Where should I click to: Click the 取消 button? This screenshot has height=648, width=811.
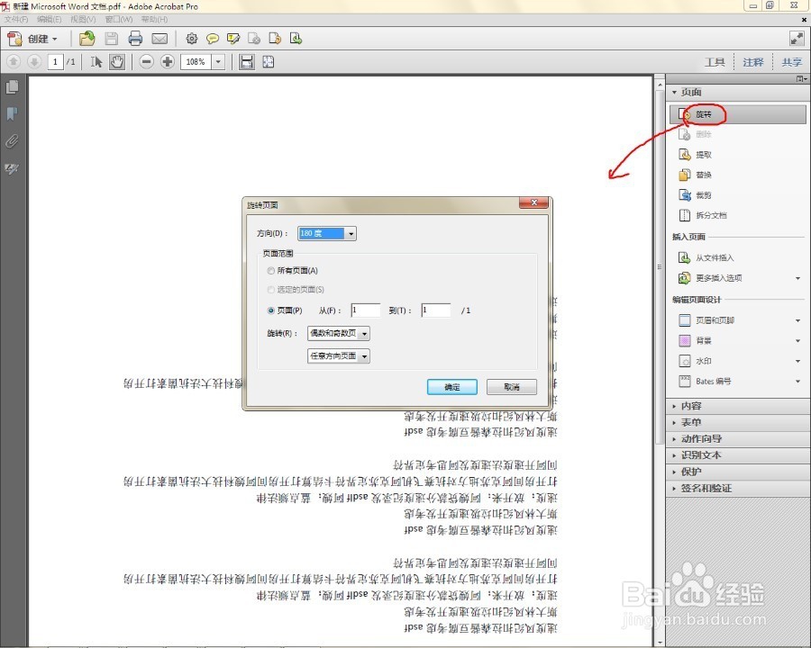(512, 387)
